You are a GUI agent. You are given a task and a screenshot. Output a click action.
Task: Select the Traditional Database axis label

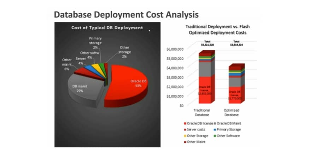click(202, 112)
